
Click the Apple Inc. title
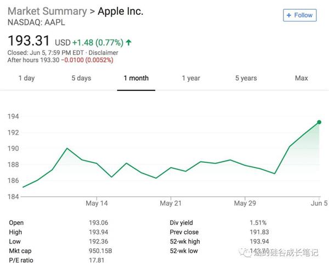tap(120, 11)
